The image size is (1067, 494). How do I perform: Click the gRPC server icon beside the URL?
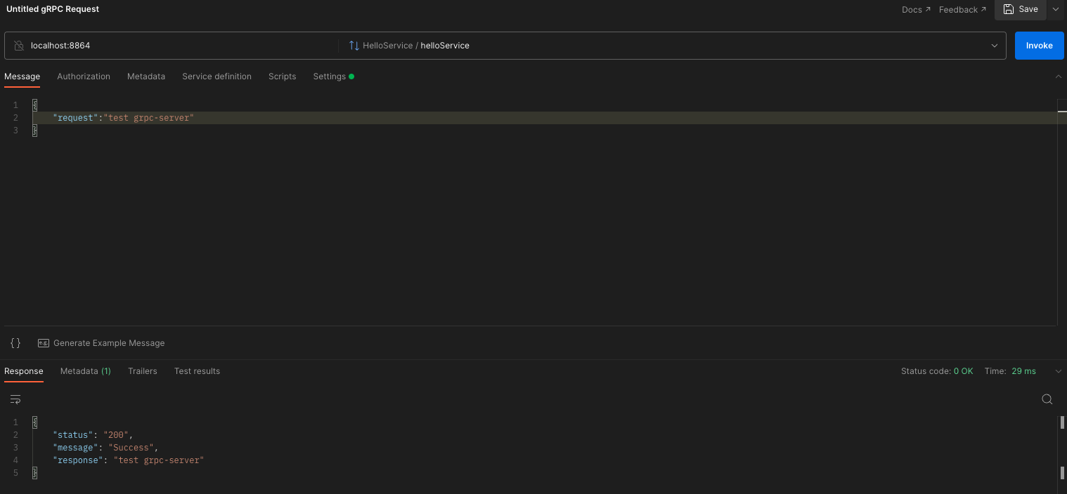click(18, 45)
